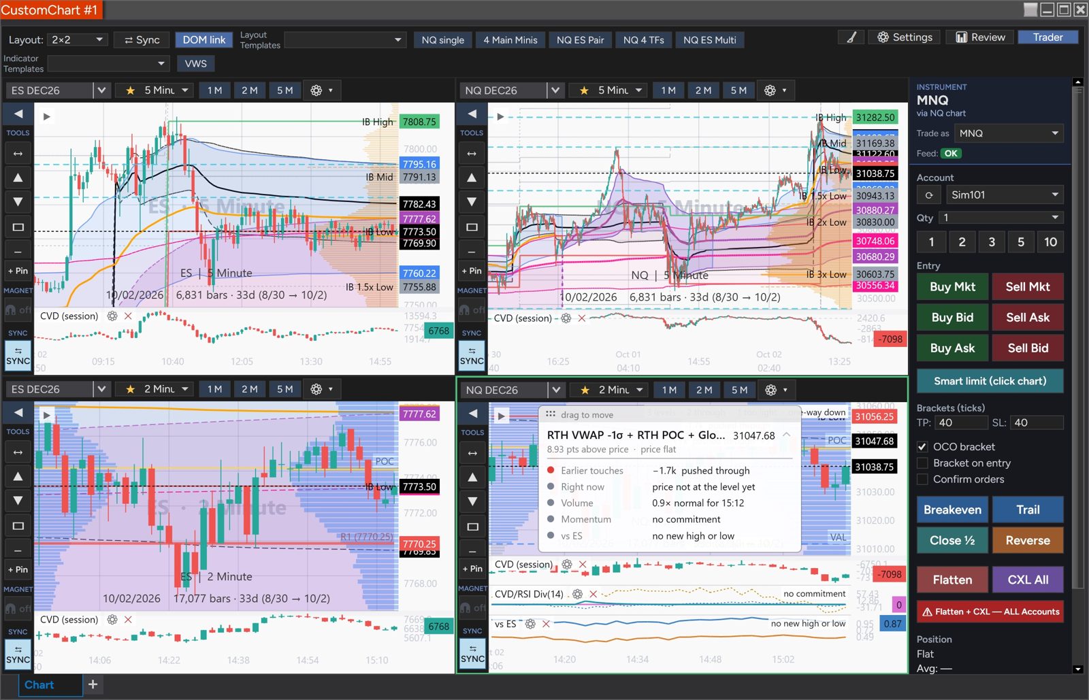Click the Sell Ask button

(x=1028, y=318)
